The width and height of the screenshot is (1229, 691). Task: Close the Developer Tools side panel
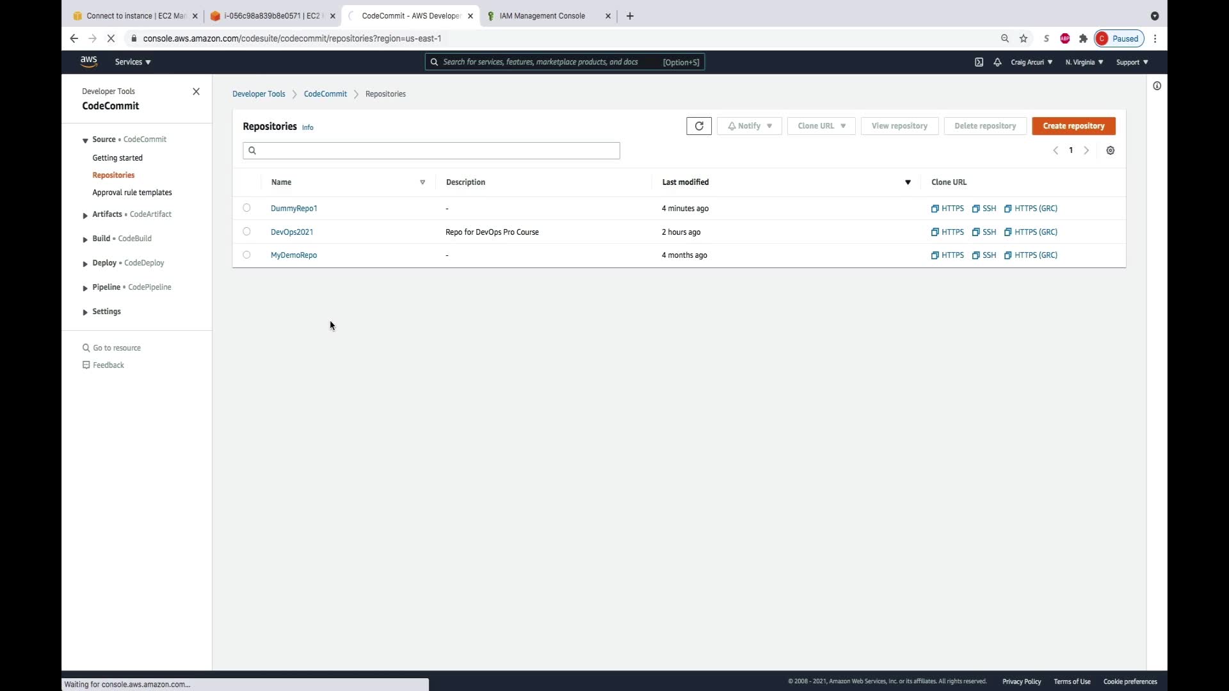coord(196,91)
